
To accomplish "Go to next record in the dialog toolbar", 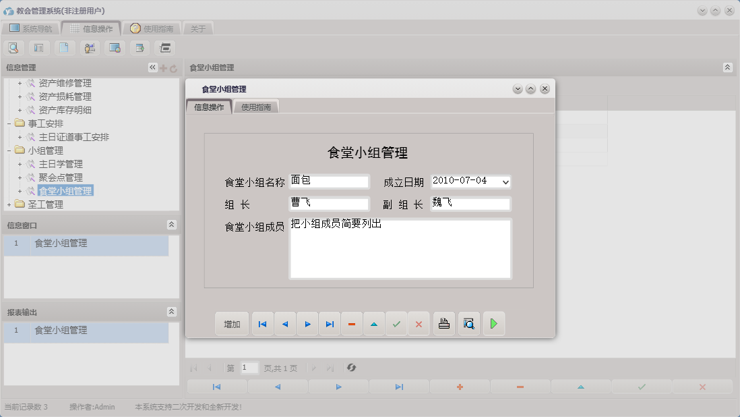I will pyautogui.click(x=307, y=324).
